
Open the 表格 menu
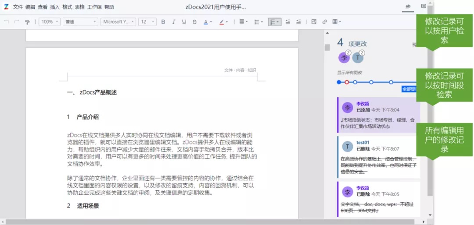pos(79,7)
